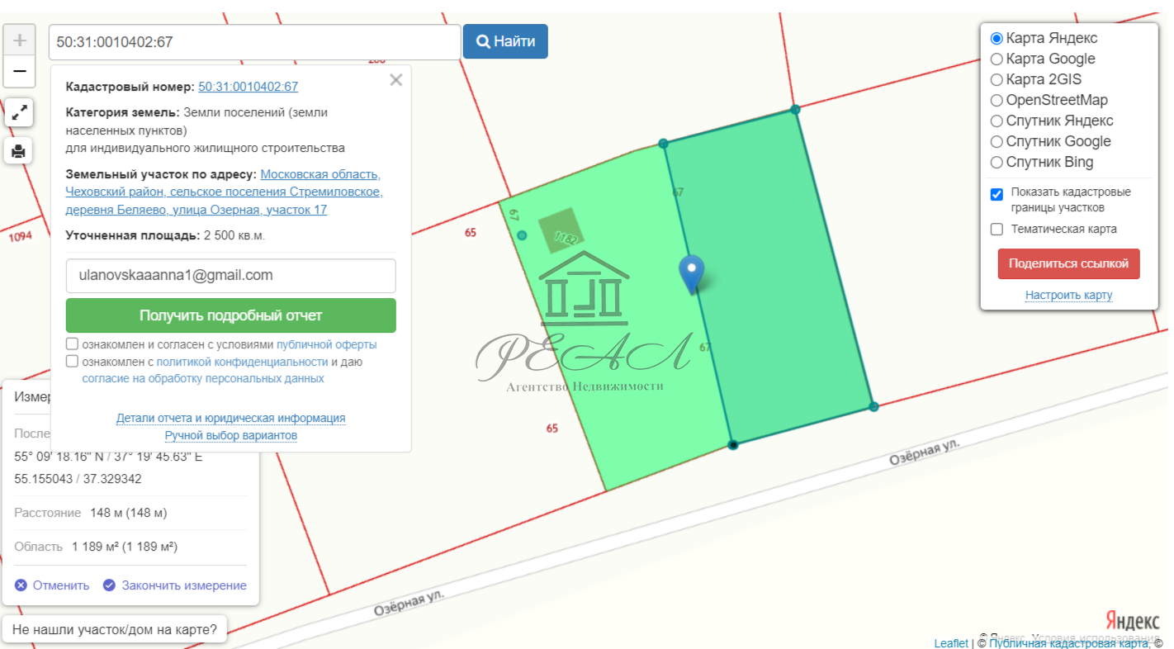1174x649 pixels.
Task: Toggle fullscreen map view
Action: click(x=19, y=112)
